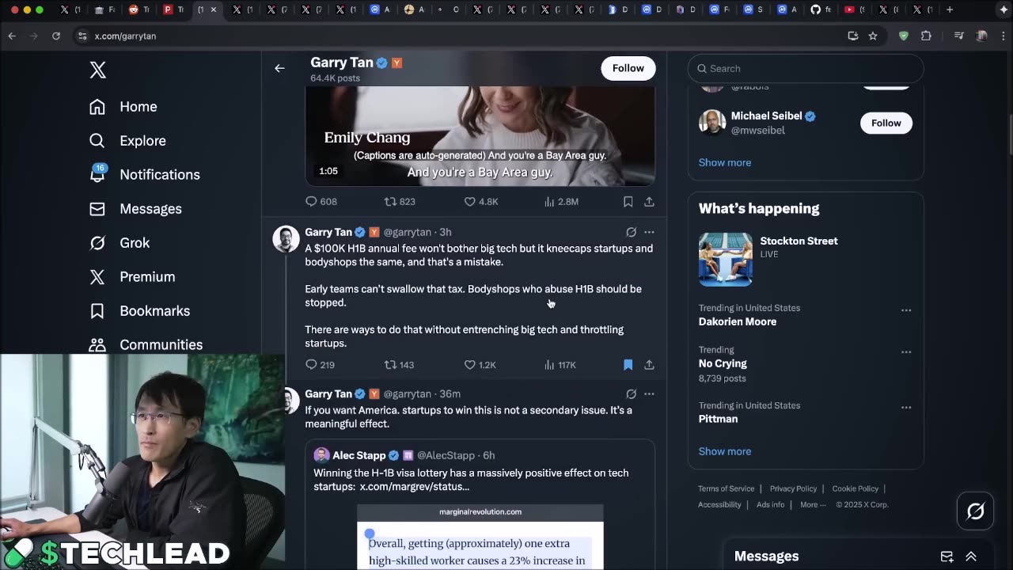View analytics showing 117K views
The image size is (1013, 570).
coord(560,365)
